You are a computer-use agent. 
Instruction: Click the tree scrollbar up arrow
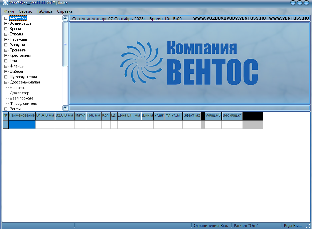point(65,18)
